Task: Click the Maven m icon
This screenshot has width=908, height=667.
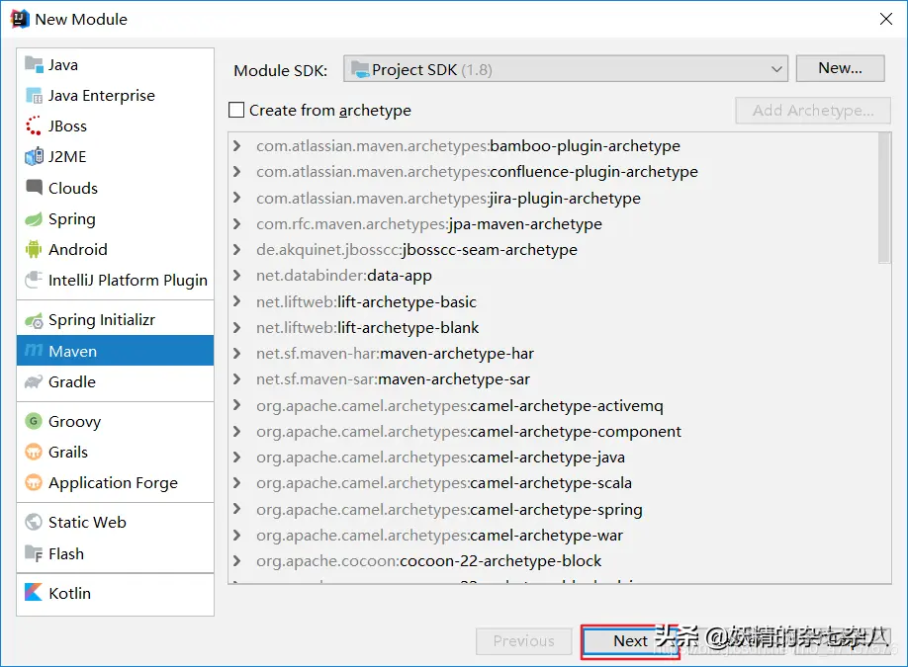Action: [34, 351]
